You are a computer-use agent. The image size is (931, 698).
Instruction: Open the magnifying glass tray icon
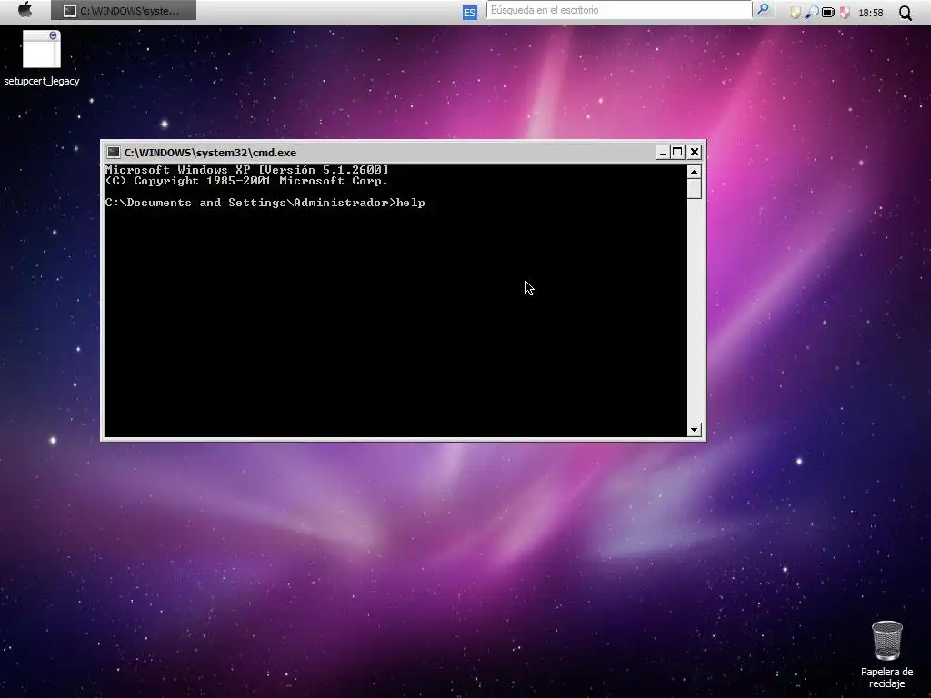812,12
